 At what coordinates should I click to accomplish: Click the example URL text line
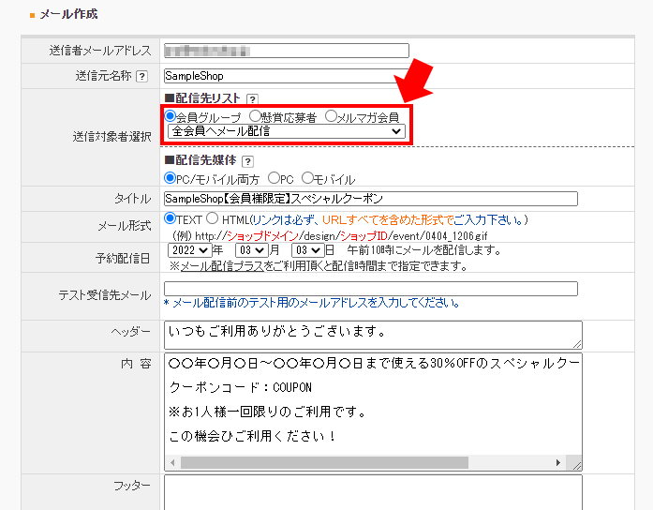point(330,236)
